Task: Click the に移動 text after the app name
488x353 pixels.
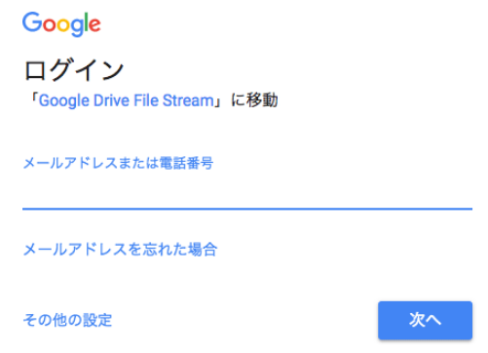Action: [254, 100]
